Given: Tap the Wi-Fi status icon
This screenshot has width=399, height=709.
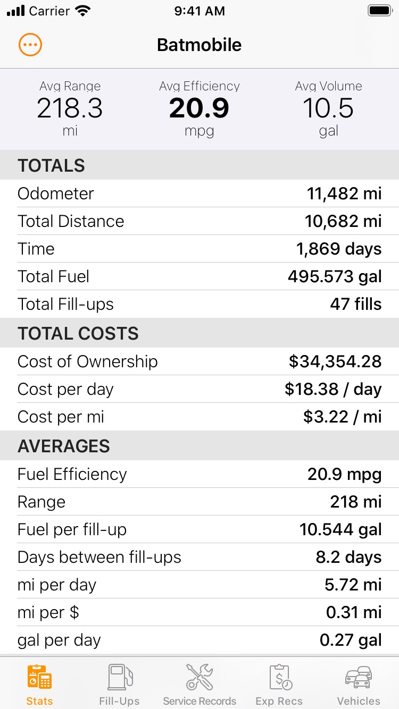Looking at the screenshot, I should point(83,11).
